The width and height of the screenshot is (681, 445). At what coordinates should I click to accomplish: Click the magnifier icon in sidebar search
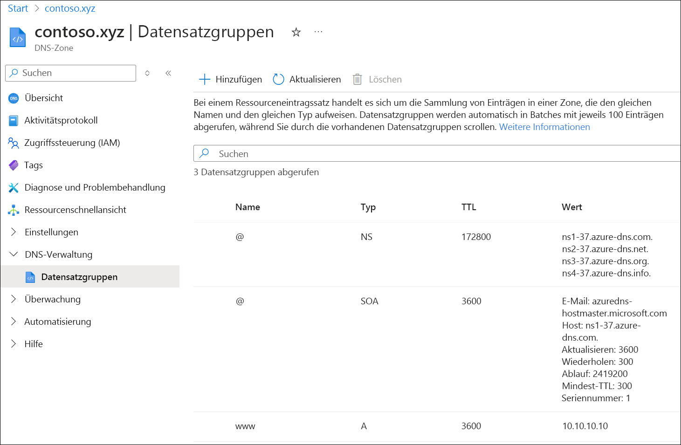(x=14, y=73)
